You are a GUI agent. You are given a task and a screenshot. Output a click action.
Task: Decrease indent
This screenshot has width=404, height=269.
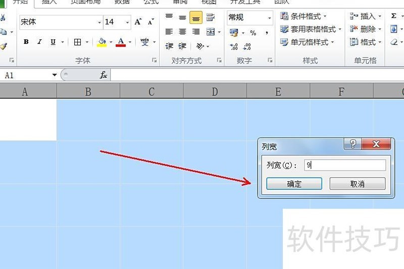coord(169,46)
